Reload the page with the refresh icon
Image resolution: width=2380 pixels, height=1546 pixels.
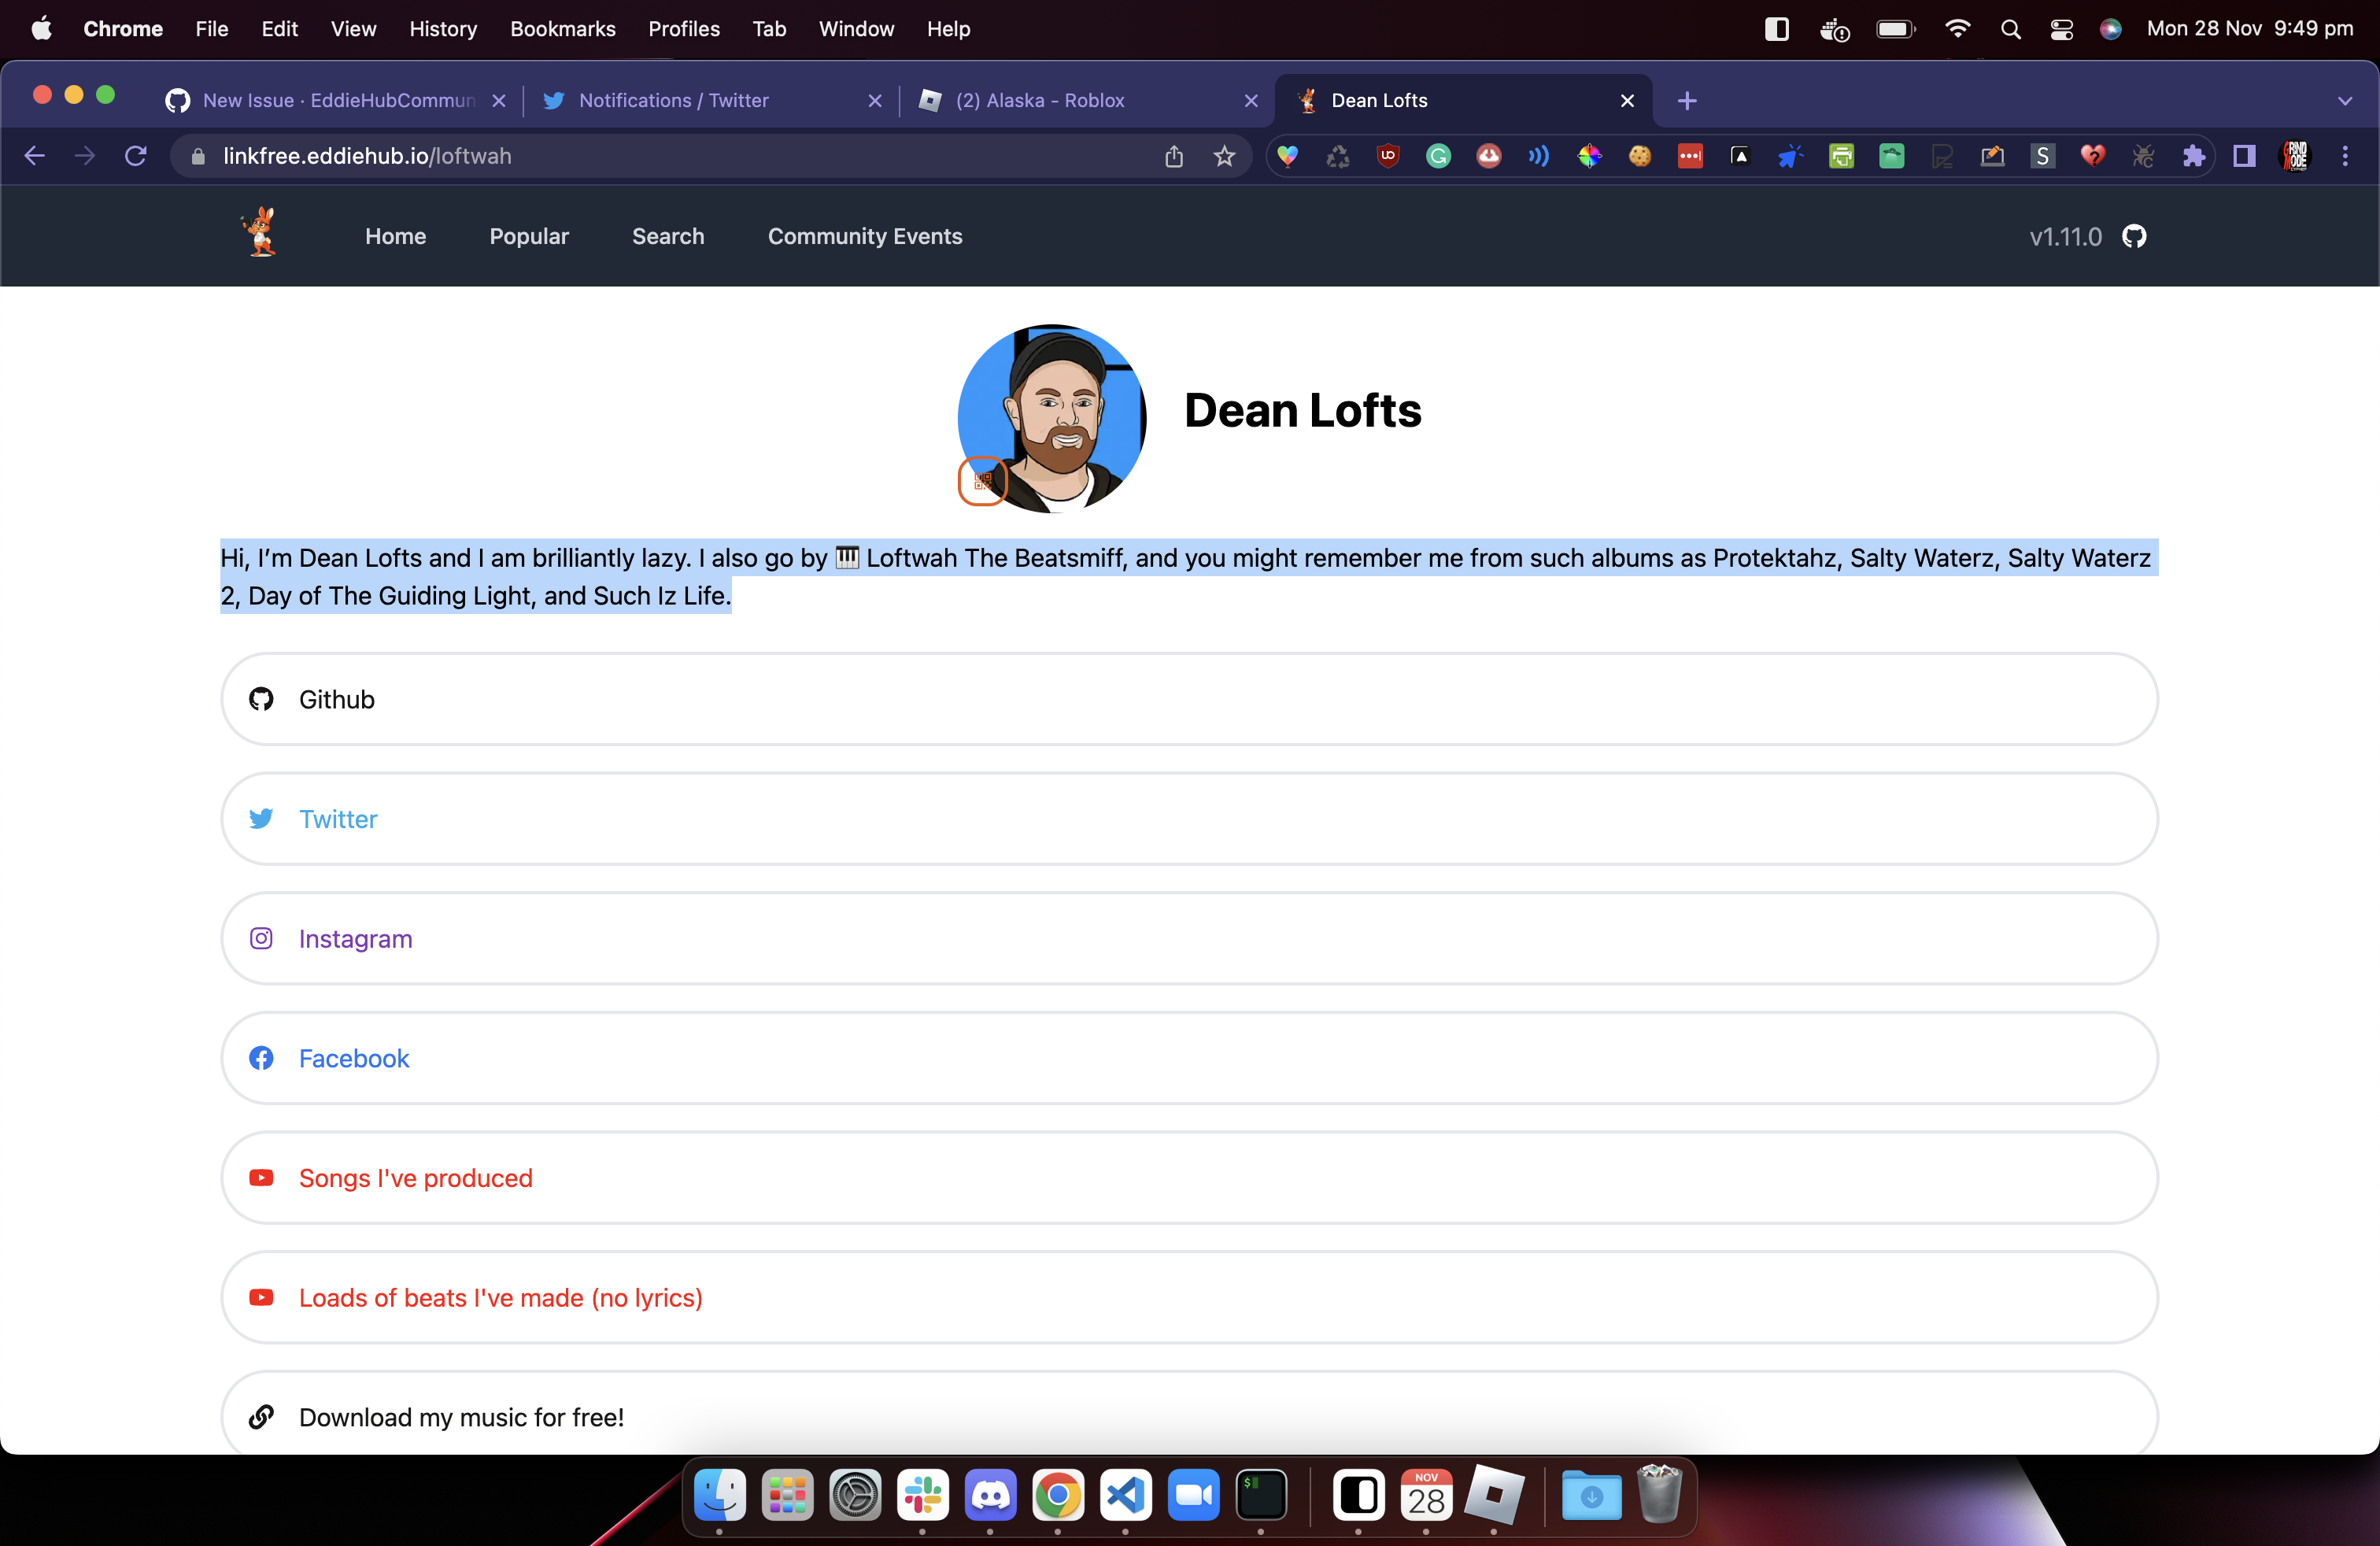click(136, 156)
